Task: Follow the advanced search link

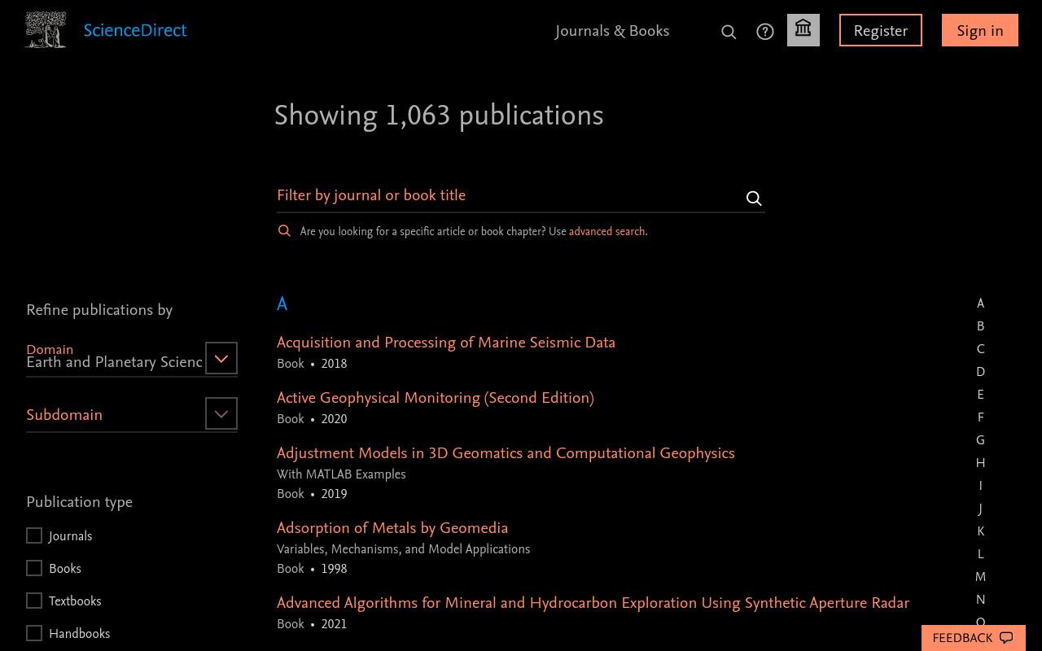Action: (x=606, y=231)
